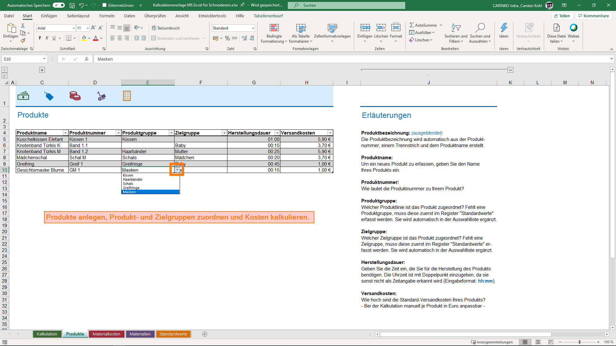Open Suchen und Auswählen
The height and width of the screenshot is (346, 616).
480,33
